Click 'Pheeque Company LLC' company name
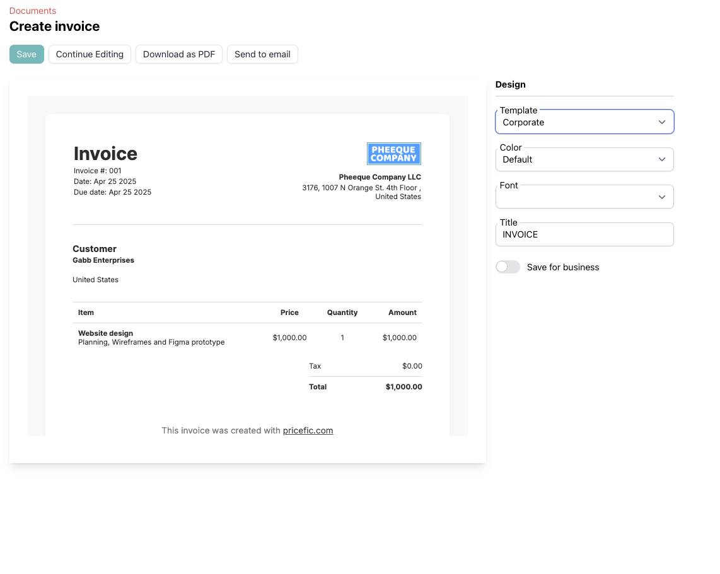The width and height of the screenshot is (720, 574). click(380, 177)
